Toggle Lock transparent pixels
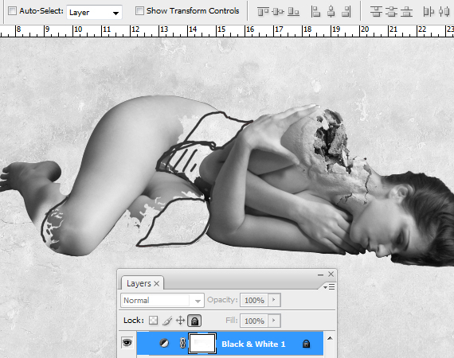 click(154, 321)
